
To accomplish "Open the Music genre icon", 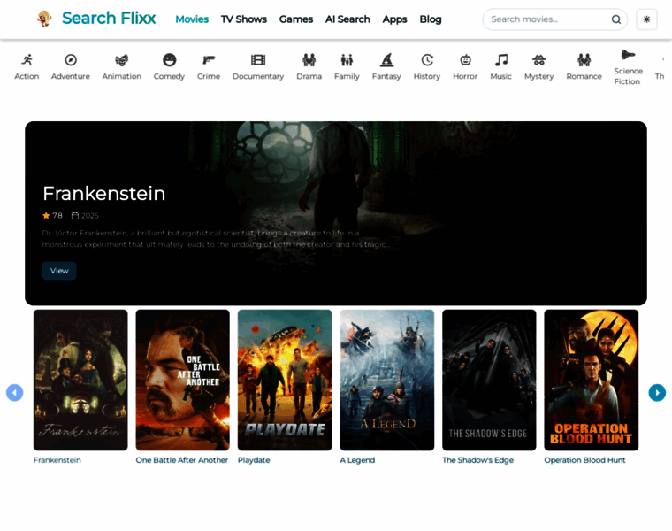I will pos(501,60).
